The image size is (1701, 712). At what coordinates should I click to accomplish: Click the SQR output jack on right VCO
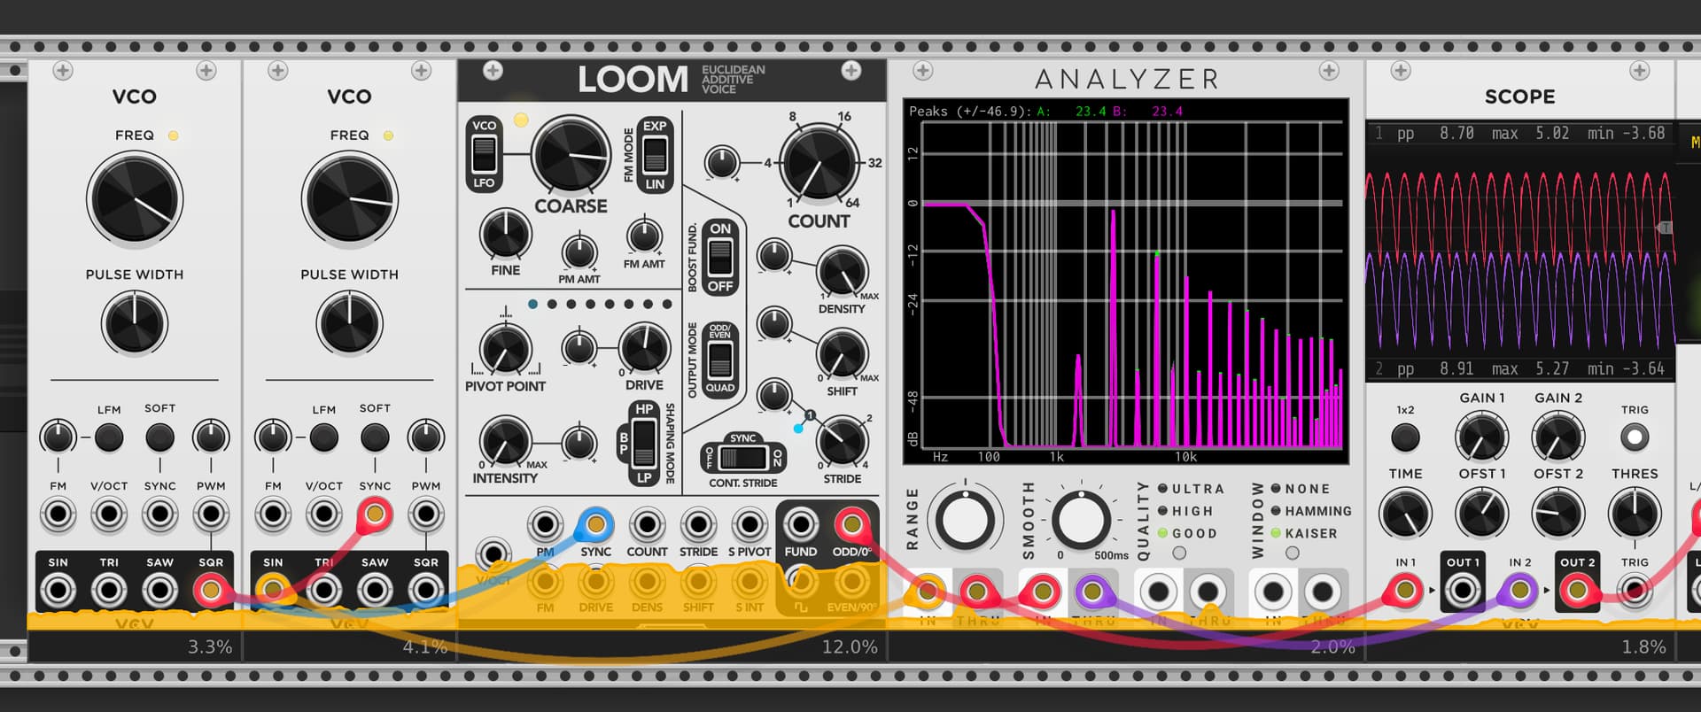426,590
